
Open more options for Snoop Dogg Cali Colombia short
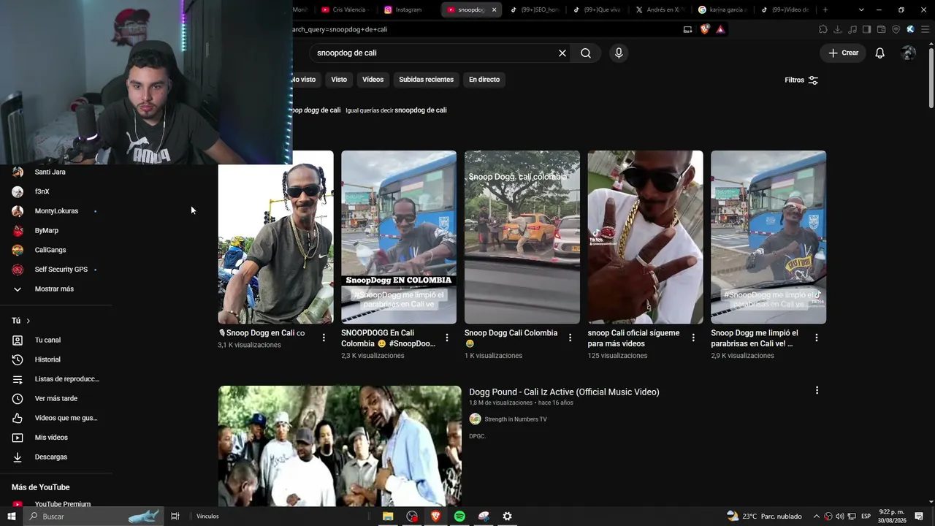pos(570,338)
